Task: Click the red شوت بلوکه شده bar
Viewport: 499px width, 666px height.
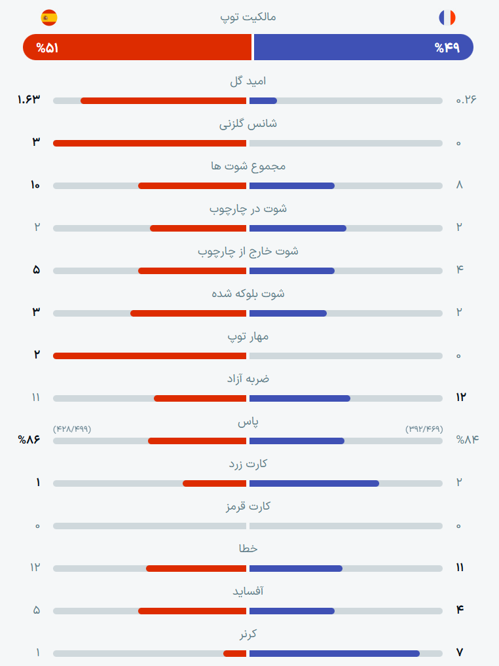Action: click(x=189, y=313)
